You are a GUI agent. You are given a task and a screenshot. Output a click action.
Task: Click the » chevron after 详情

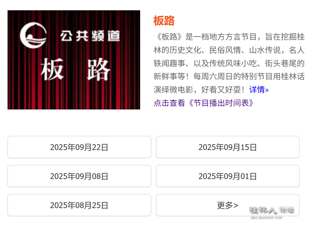[267, 90]
